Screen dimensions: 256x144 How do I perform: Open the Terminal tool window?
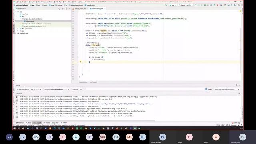pos(20,123)
